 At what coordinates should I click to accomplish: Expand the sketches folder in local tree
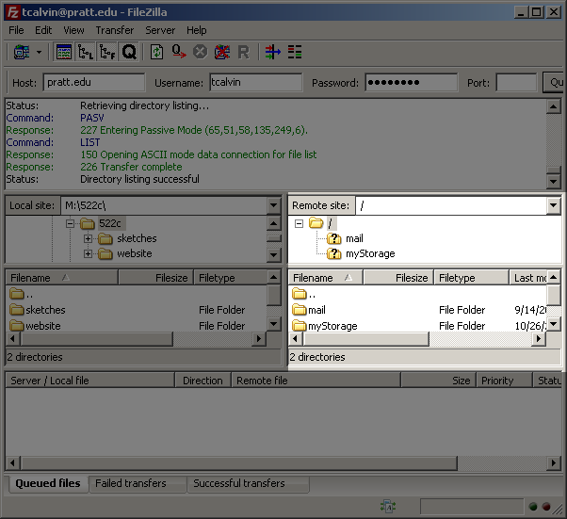(x=88, y=238)
